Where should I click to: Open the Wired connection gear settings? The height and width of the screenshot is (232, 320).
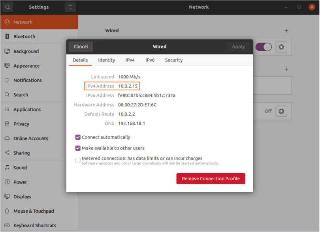click(x=281, y=47)
